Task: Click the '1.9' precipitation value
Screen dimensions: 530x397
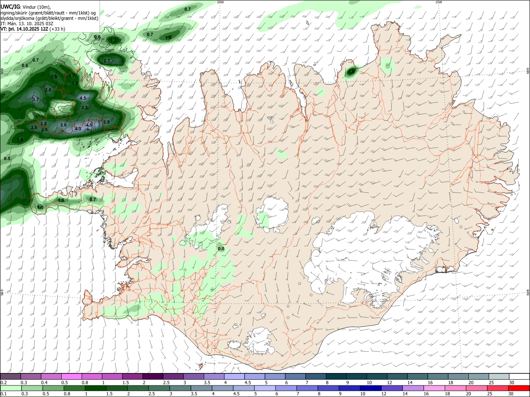Action: [54, 77]
